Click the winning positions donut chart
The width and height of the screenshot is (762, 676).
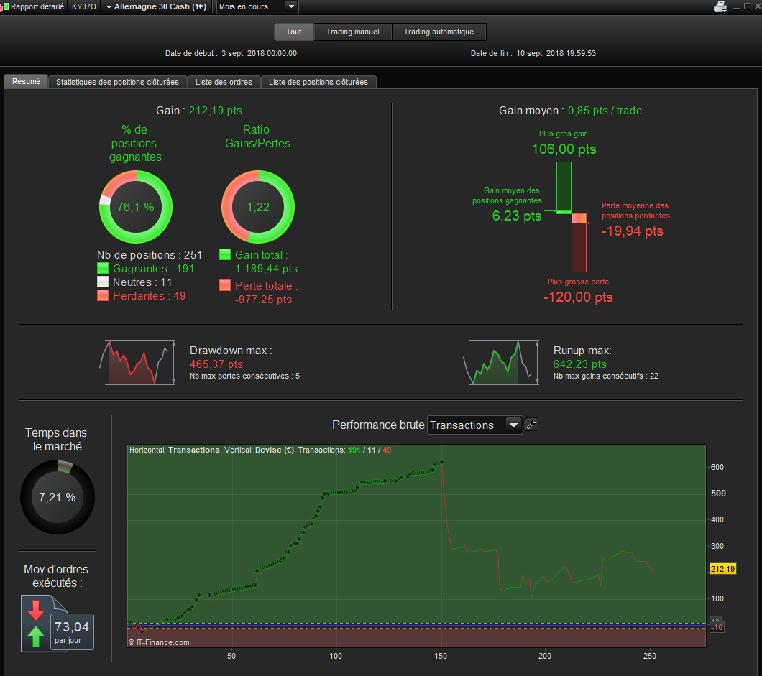(x=136, y=207)
